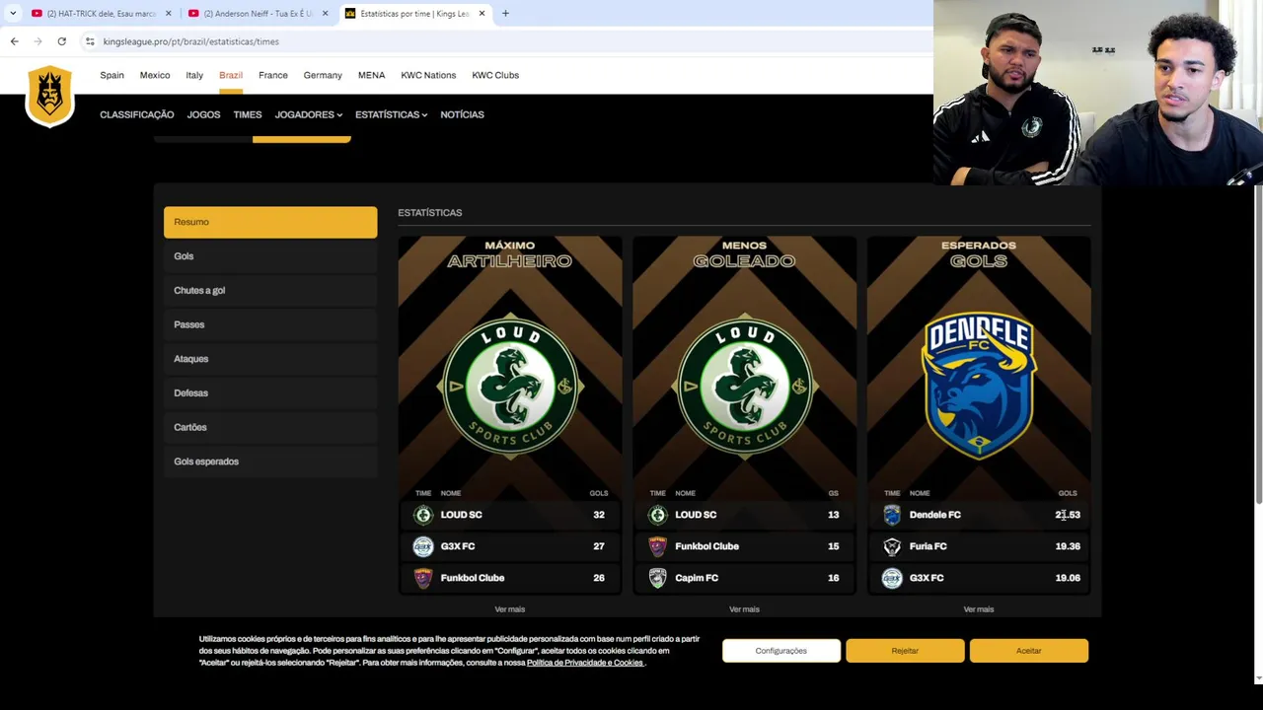1263x710 pixels.
Task: Open KWC Clubs link
Action: [x=495, y=75]
